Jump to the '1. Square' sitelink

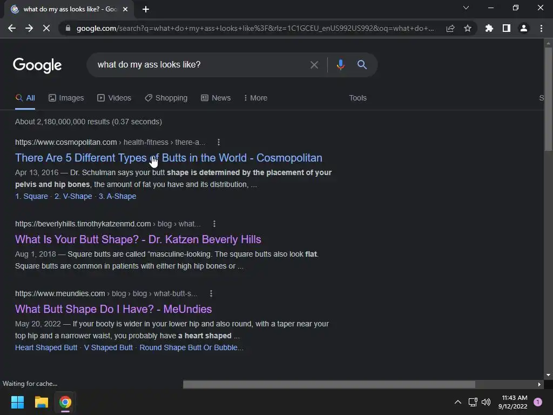(x=31, y=196)
